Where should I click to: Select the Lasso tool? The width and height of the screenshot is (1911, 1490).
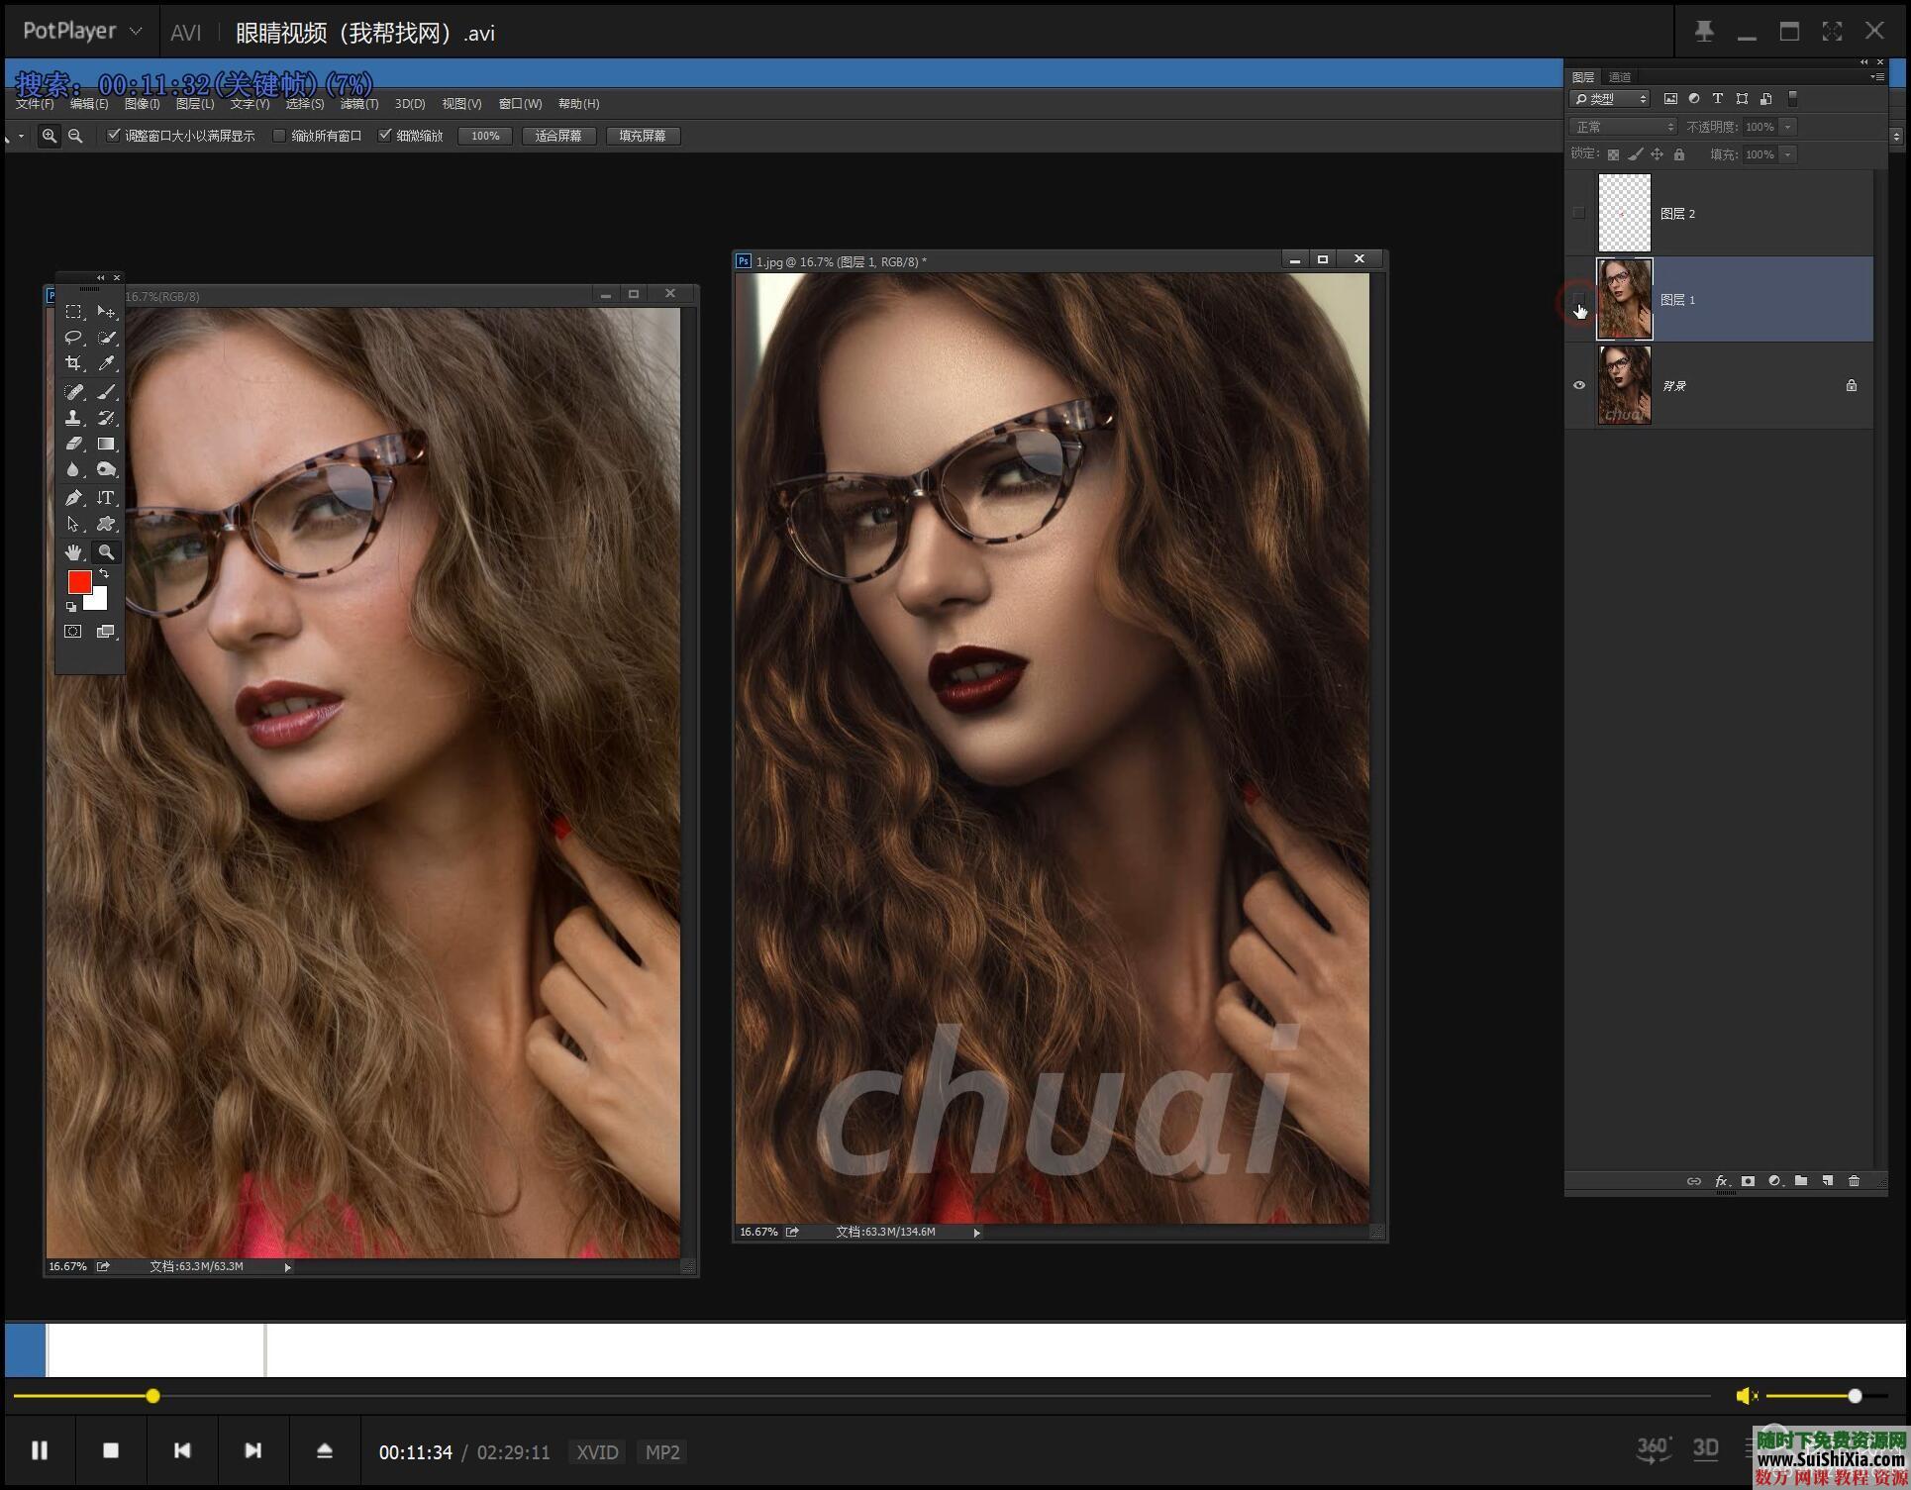click(x=73, y=338)
